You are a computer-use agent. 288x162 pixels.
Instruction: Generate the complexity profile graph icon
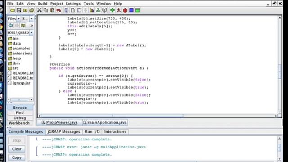click(92, 10)
